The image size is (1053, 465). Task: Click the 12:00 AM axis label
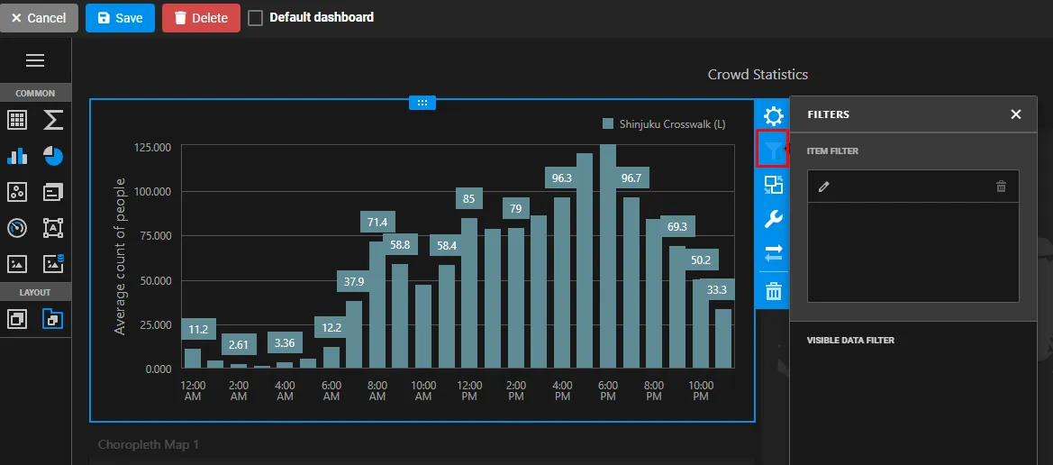tap(194, 391)
